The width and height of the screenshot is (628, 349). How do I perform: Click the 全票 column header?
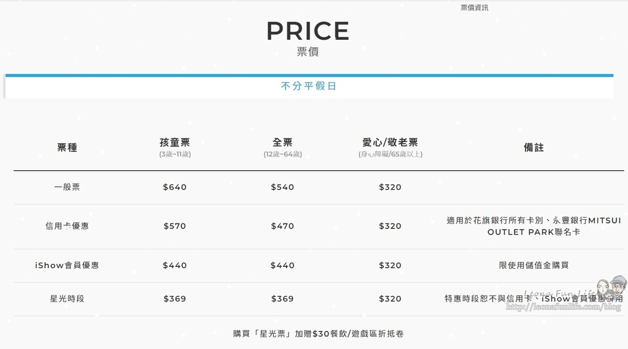282,142
